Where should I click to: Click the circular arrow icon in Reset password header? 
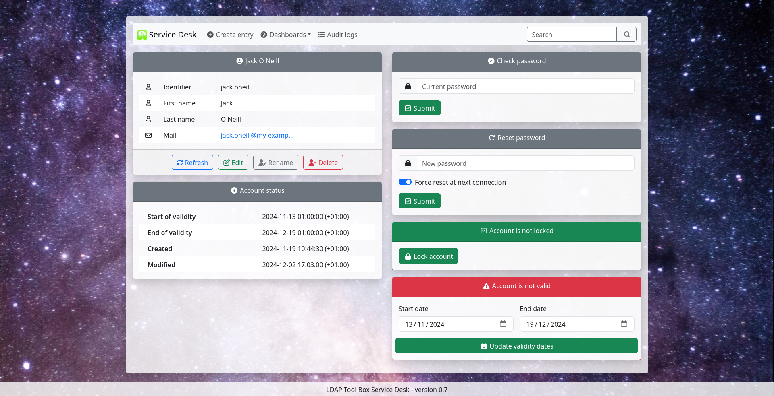[492, 138]
